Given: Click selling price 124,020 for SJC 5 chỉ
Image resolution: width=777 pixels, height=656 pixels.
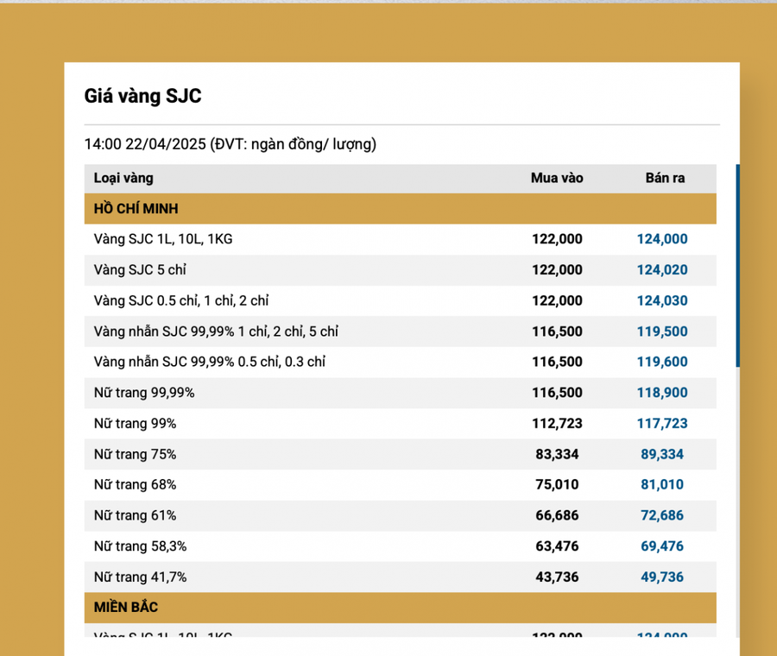Looking at the screenshot, I should point(662,270).
